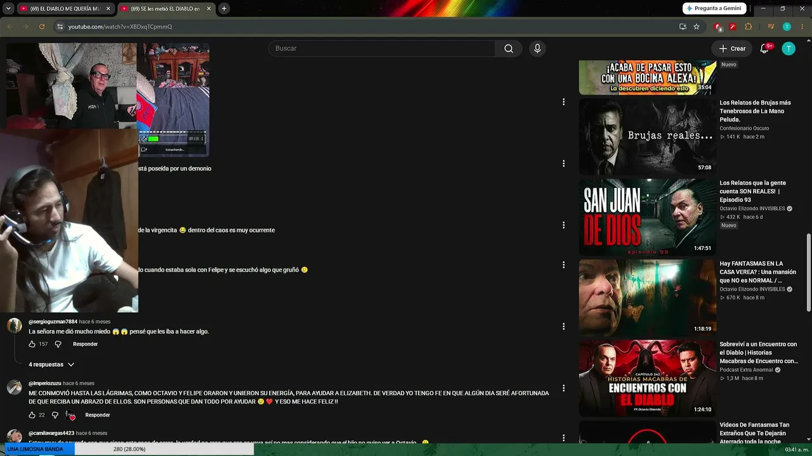Close the 'EL DIABLO ME QUERÍA' tab
This screenshot has width=812, height=456.
coord(108,9)
